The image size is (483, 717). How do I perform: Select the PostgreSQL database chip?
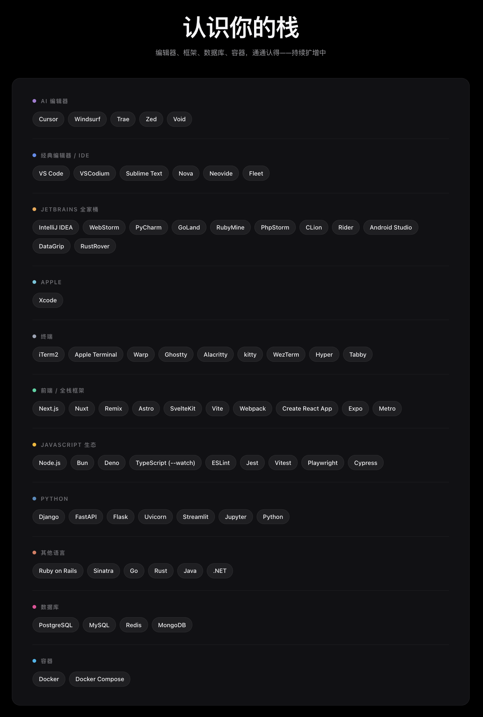[56, 625]
